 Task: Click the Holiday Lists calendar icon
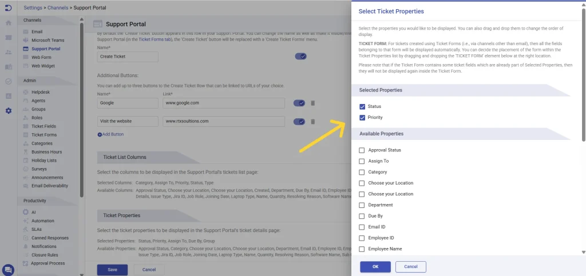pos(25,161)
